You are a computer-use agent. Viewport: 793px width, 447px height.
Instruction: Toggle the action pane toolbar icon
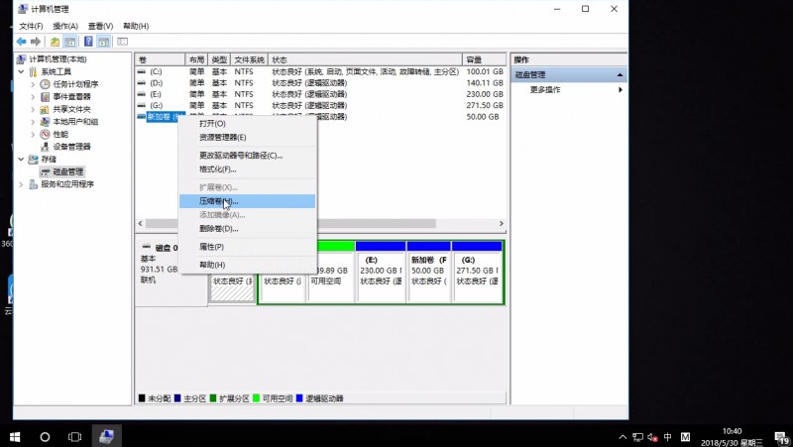pyautogui.click(x=104, y=42)
